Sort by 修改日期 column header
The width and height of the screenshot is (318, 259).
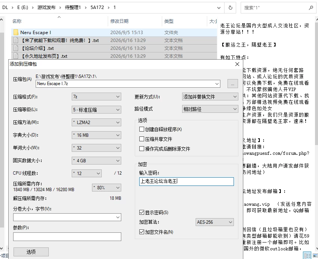[x=119, y=21]
